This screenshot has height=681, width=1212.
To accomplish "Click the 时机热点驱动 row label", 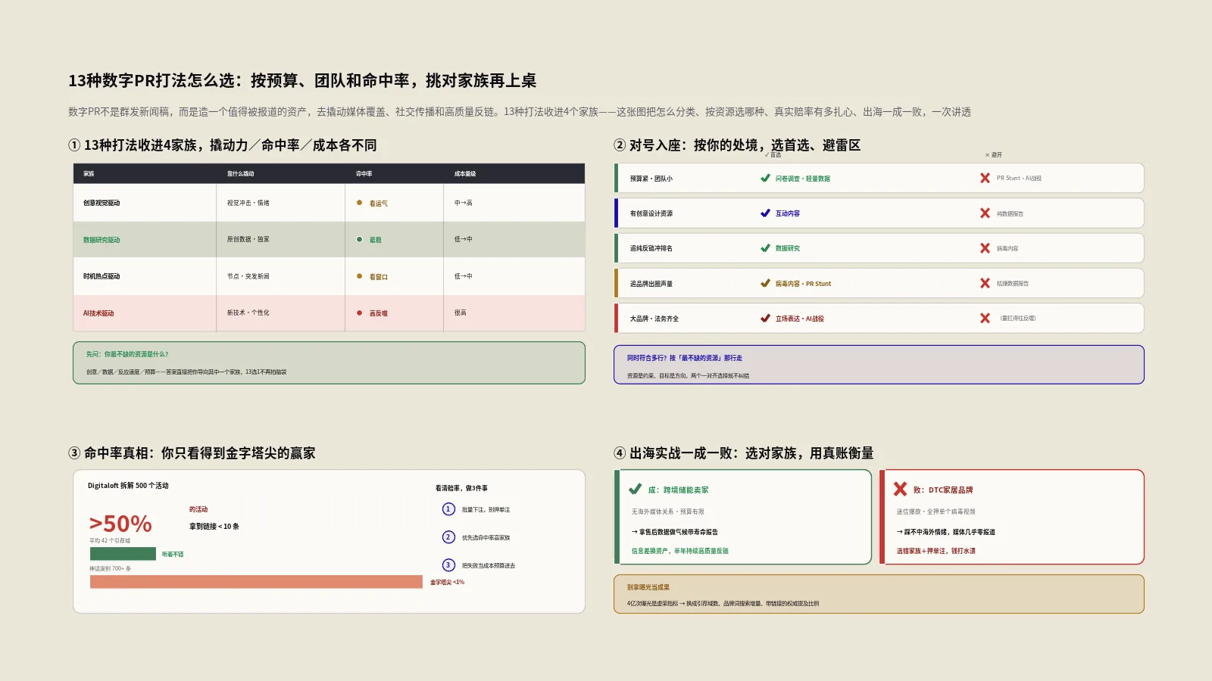I will pyautogui.click(x=102, y=276).
